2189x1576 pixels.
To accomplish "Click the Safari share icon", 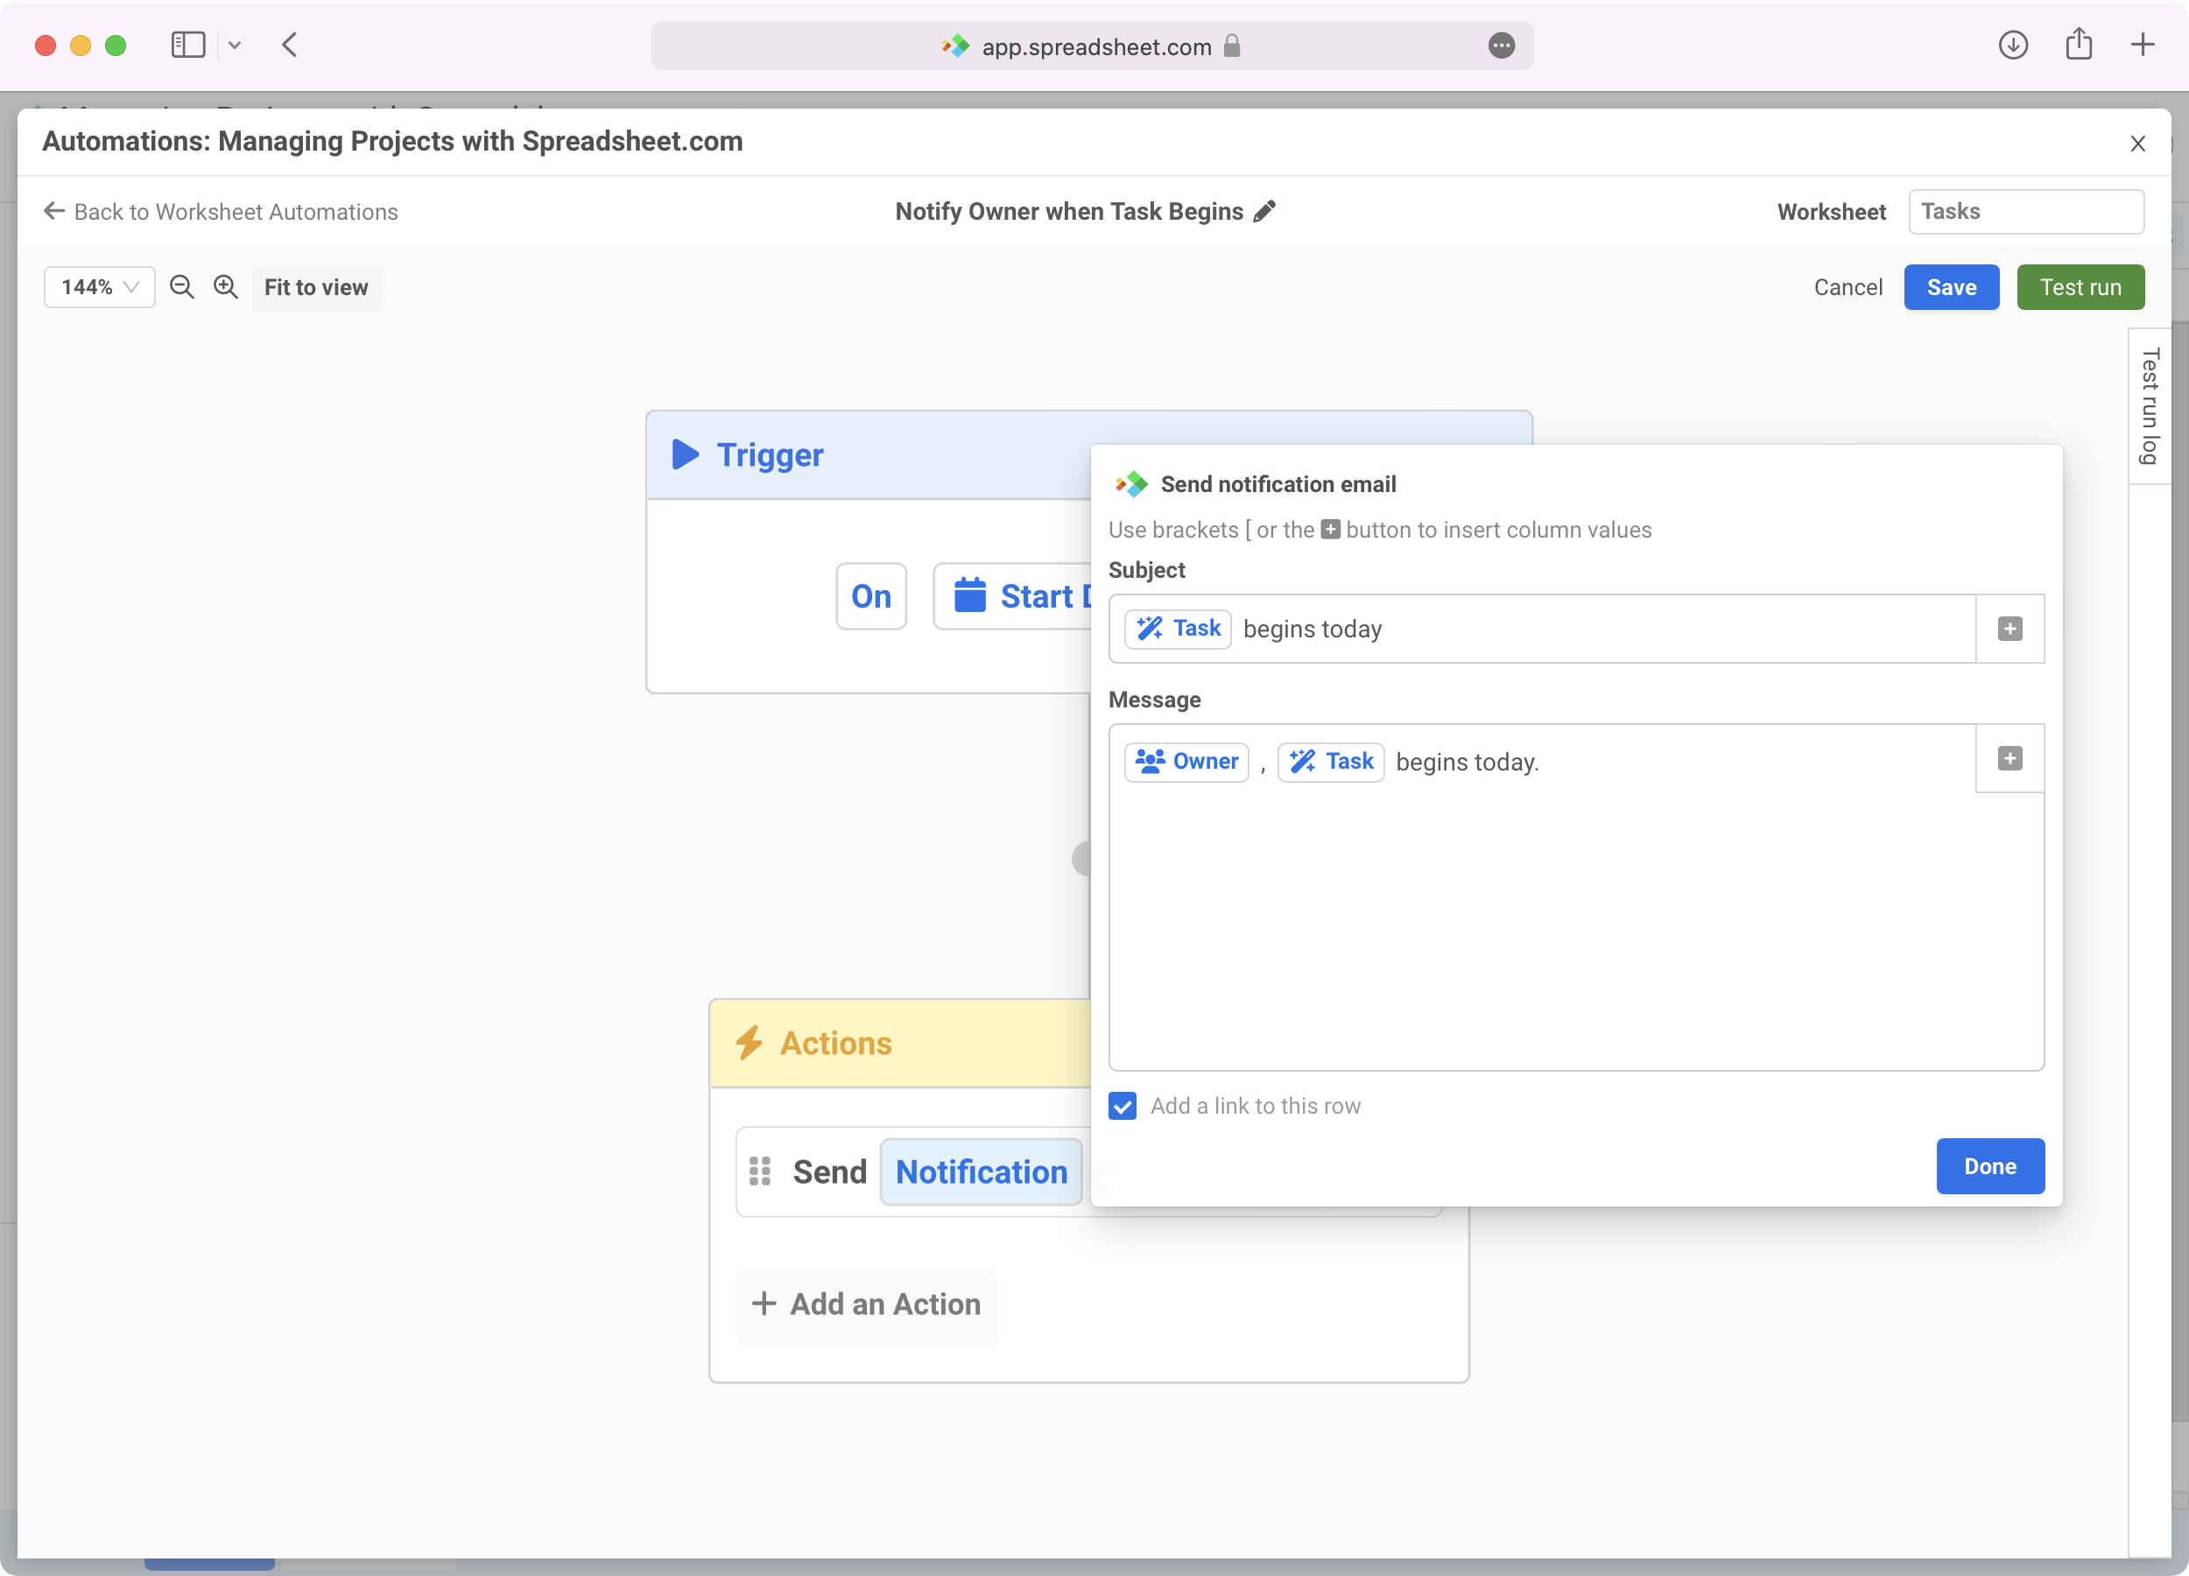I will [x=2078, y=46].
